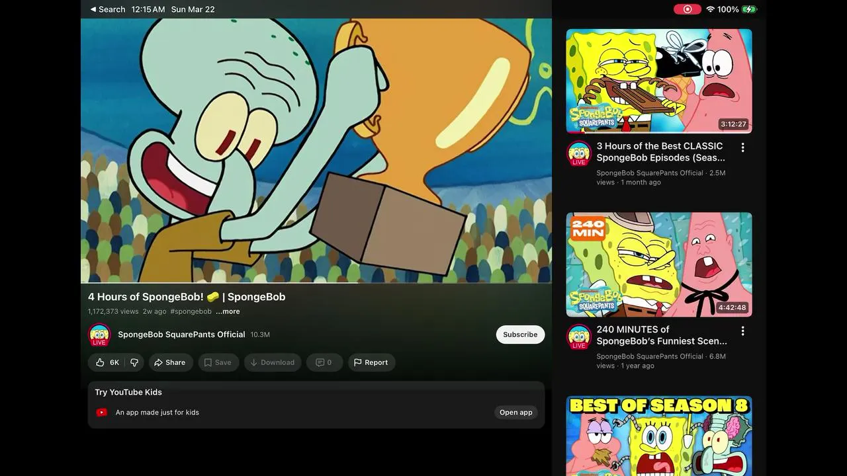Screen dimensions: 847x476
Task: Tap the video player showing Squidward
Action: 316,151
